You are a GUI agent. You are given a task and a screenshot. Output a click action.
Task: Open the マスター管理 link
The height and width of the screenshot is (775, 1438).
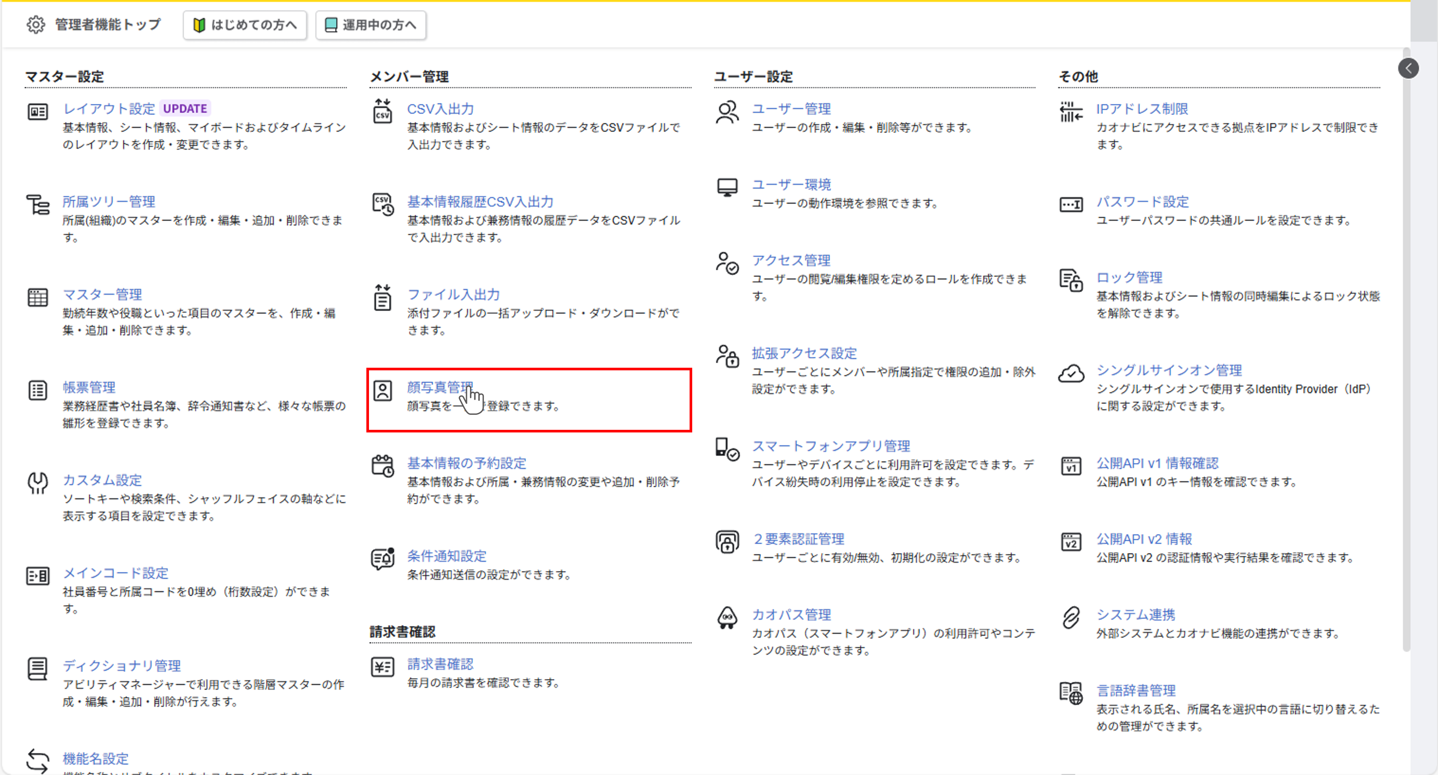pyautogui.click(x=102, y=294)
